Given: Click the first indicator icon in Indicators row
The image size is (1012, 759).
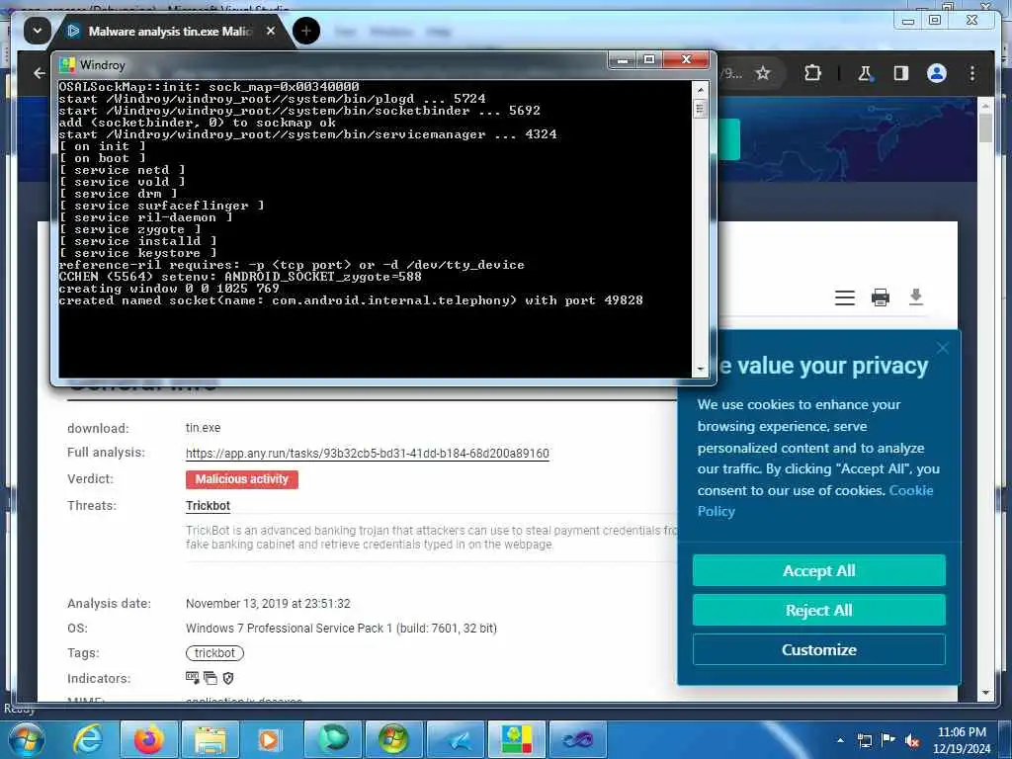Looking at the screenshot, I should [x=193, y=678].
